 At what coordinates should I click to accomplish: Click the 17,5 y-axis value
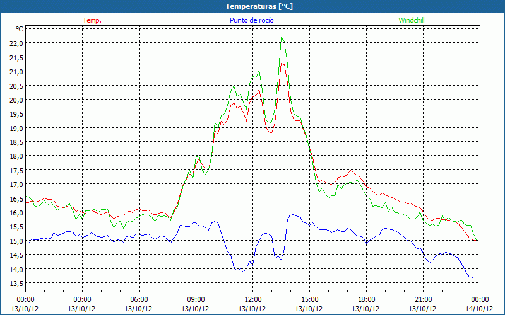pyautogui.click(x=16, y=170)
